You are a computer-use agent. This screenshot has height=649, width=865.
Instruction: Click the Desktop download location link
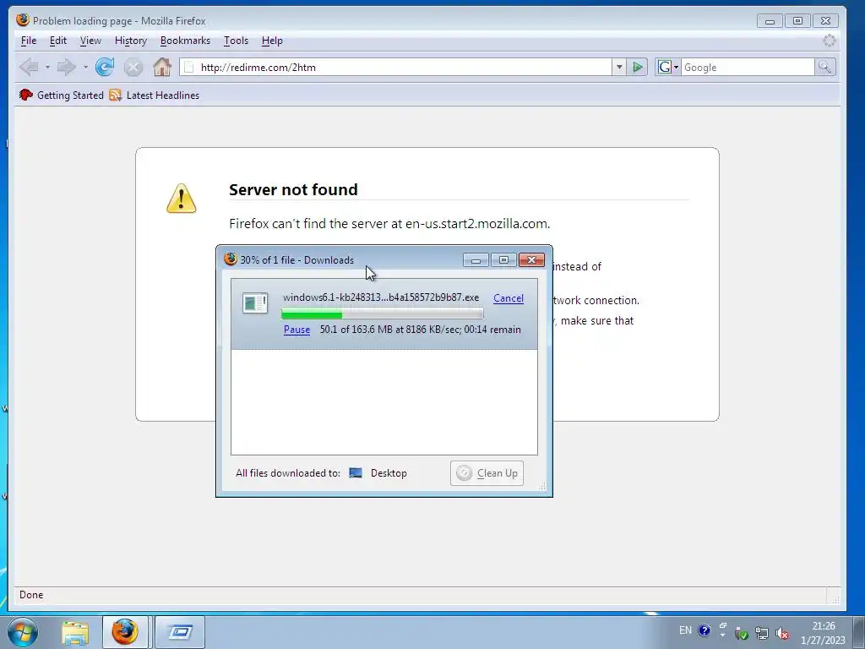(x=389, y=473)
